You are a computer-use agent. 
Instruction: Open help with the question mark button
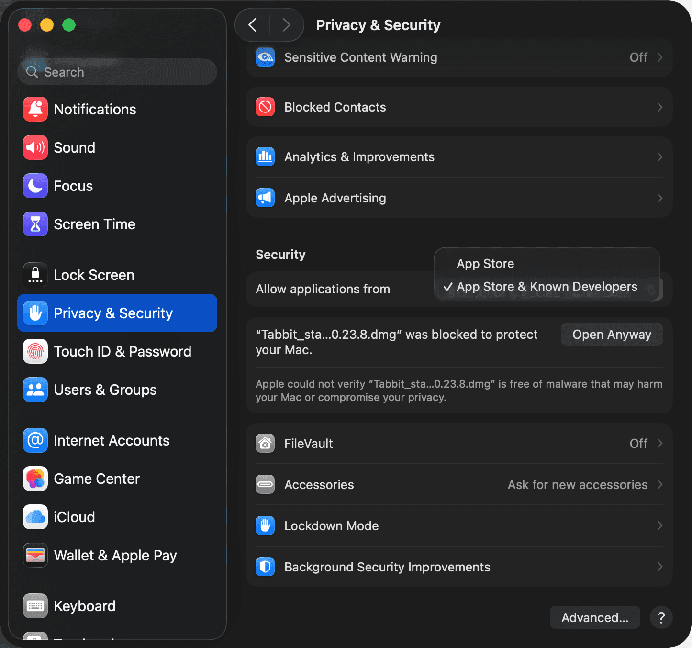pyautogui.click(x=661, y=618)
